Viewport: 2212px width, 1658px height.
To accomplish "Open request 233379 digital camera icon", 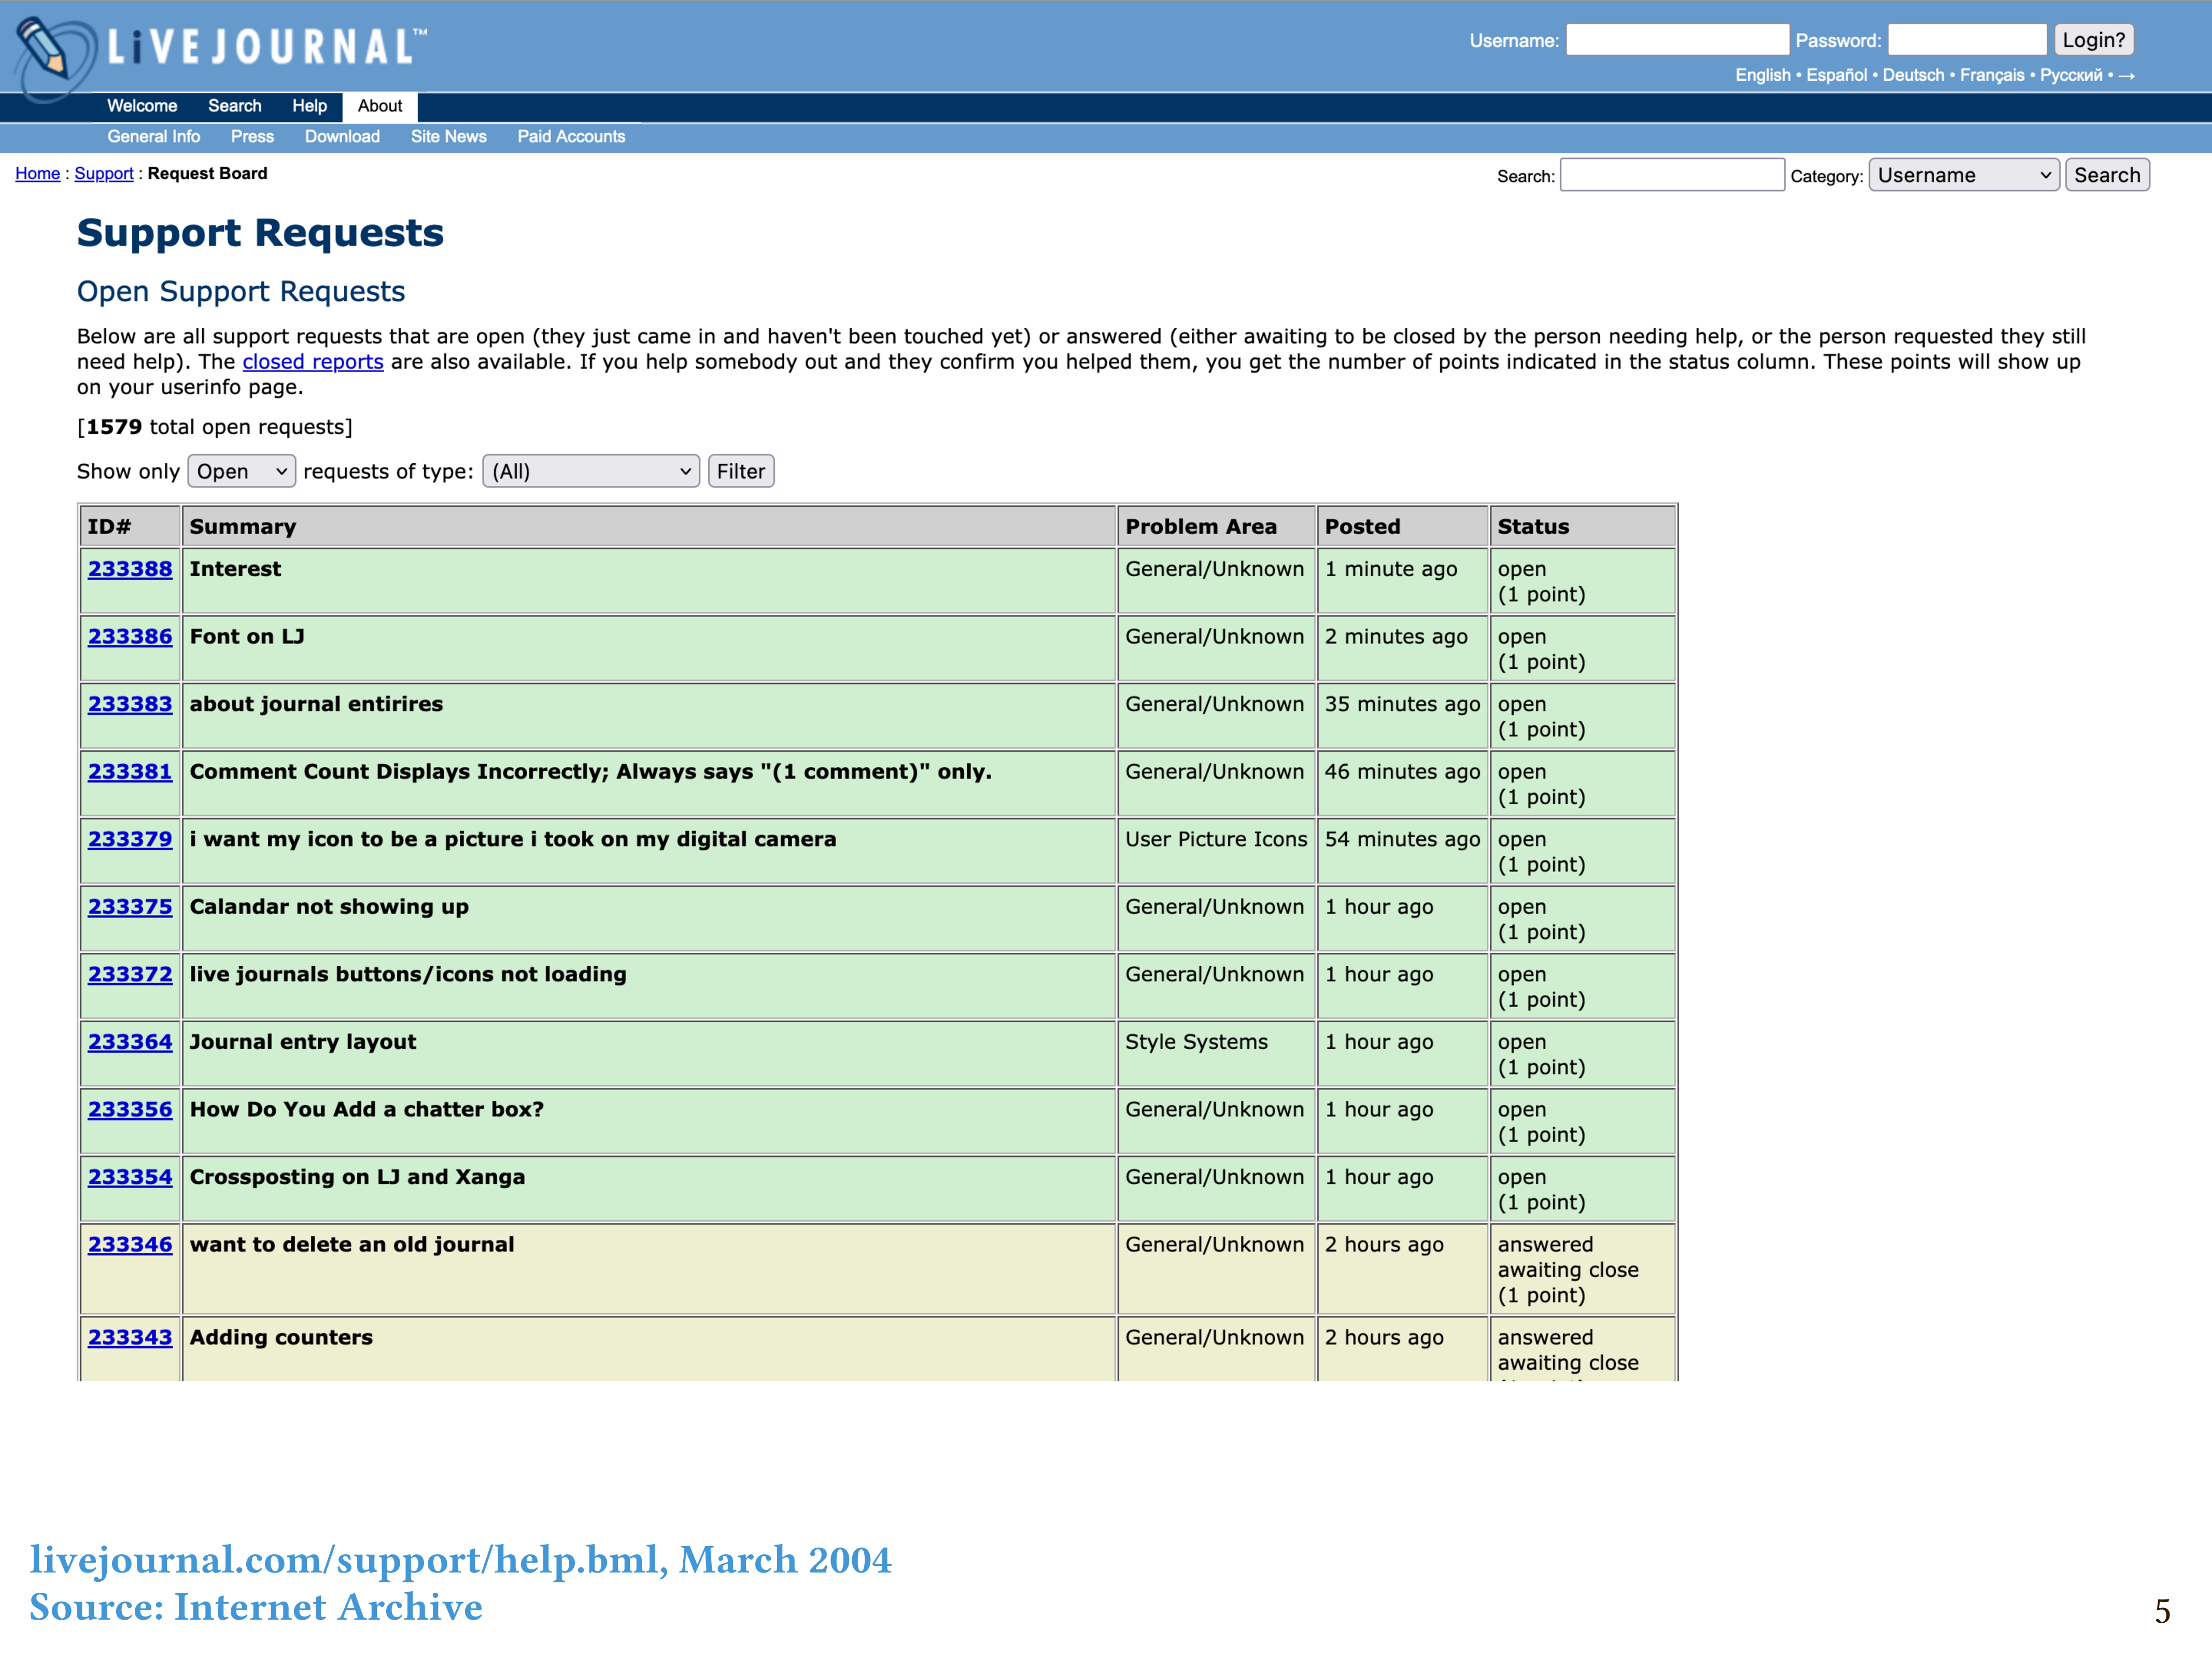I will (130, 839).
